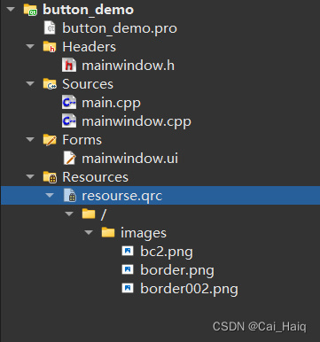
Task: Collapse the resourse.qrc node arrow
Action: (50, 195)
